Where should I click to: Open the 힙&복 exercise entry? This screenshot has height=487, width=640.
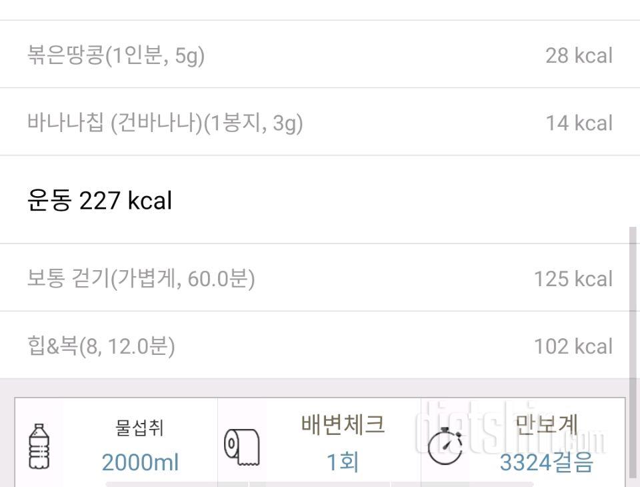coord(101,346)
